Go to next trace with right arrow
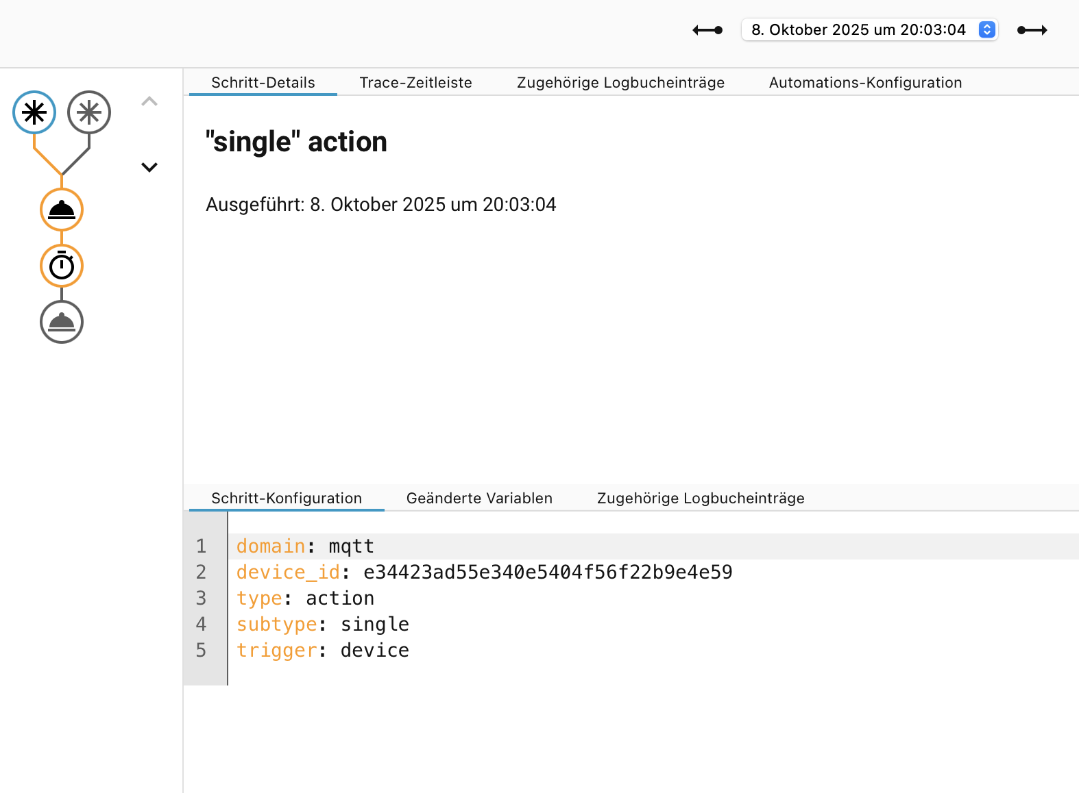Viewport: 1079px width, 793px height. pos(1032,30)
